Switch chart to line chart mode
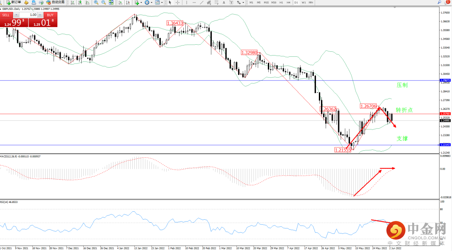 click(x=87, y=3)
